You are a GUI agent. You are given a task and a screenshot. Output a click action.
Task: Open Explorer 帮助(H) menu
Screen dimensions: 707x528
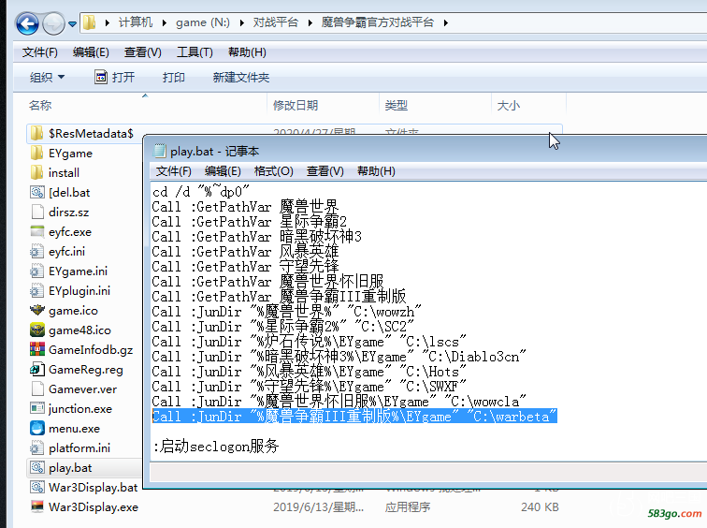pyautogui.click(x=247, y=52)
